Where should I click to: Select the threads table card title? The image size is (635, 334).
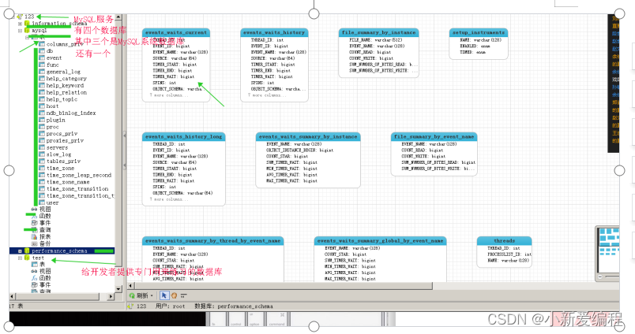504,241
